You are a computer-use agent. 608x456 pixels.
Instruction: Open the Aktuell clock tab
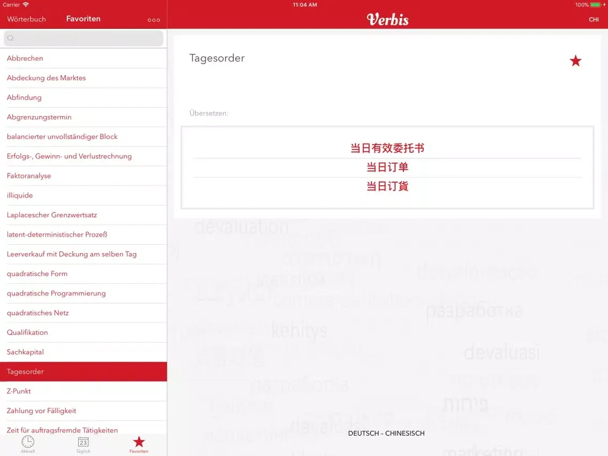pyautogui.click(x=28, y=444)
